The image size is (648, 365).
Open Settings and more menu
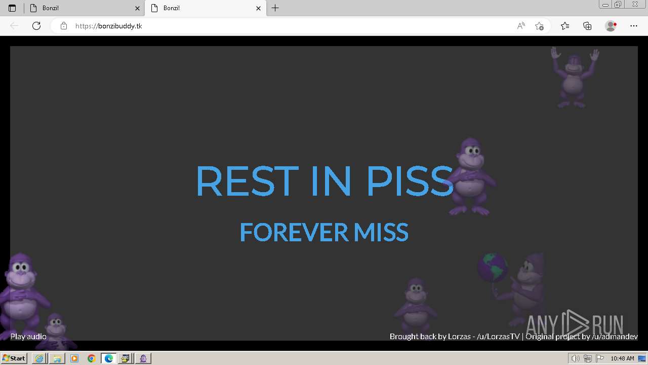click(634, 26)
